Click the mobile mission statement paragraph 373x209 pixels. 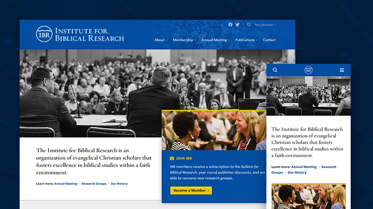click(x=307, y=142)
